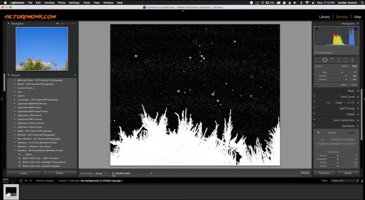Toggle Lens Corrections panel switch

click(x=314, y=120)
